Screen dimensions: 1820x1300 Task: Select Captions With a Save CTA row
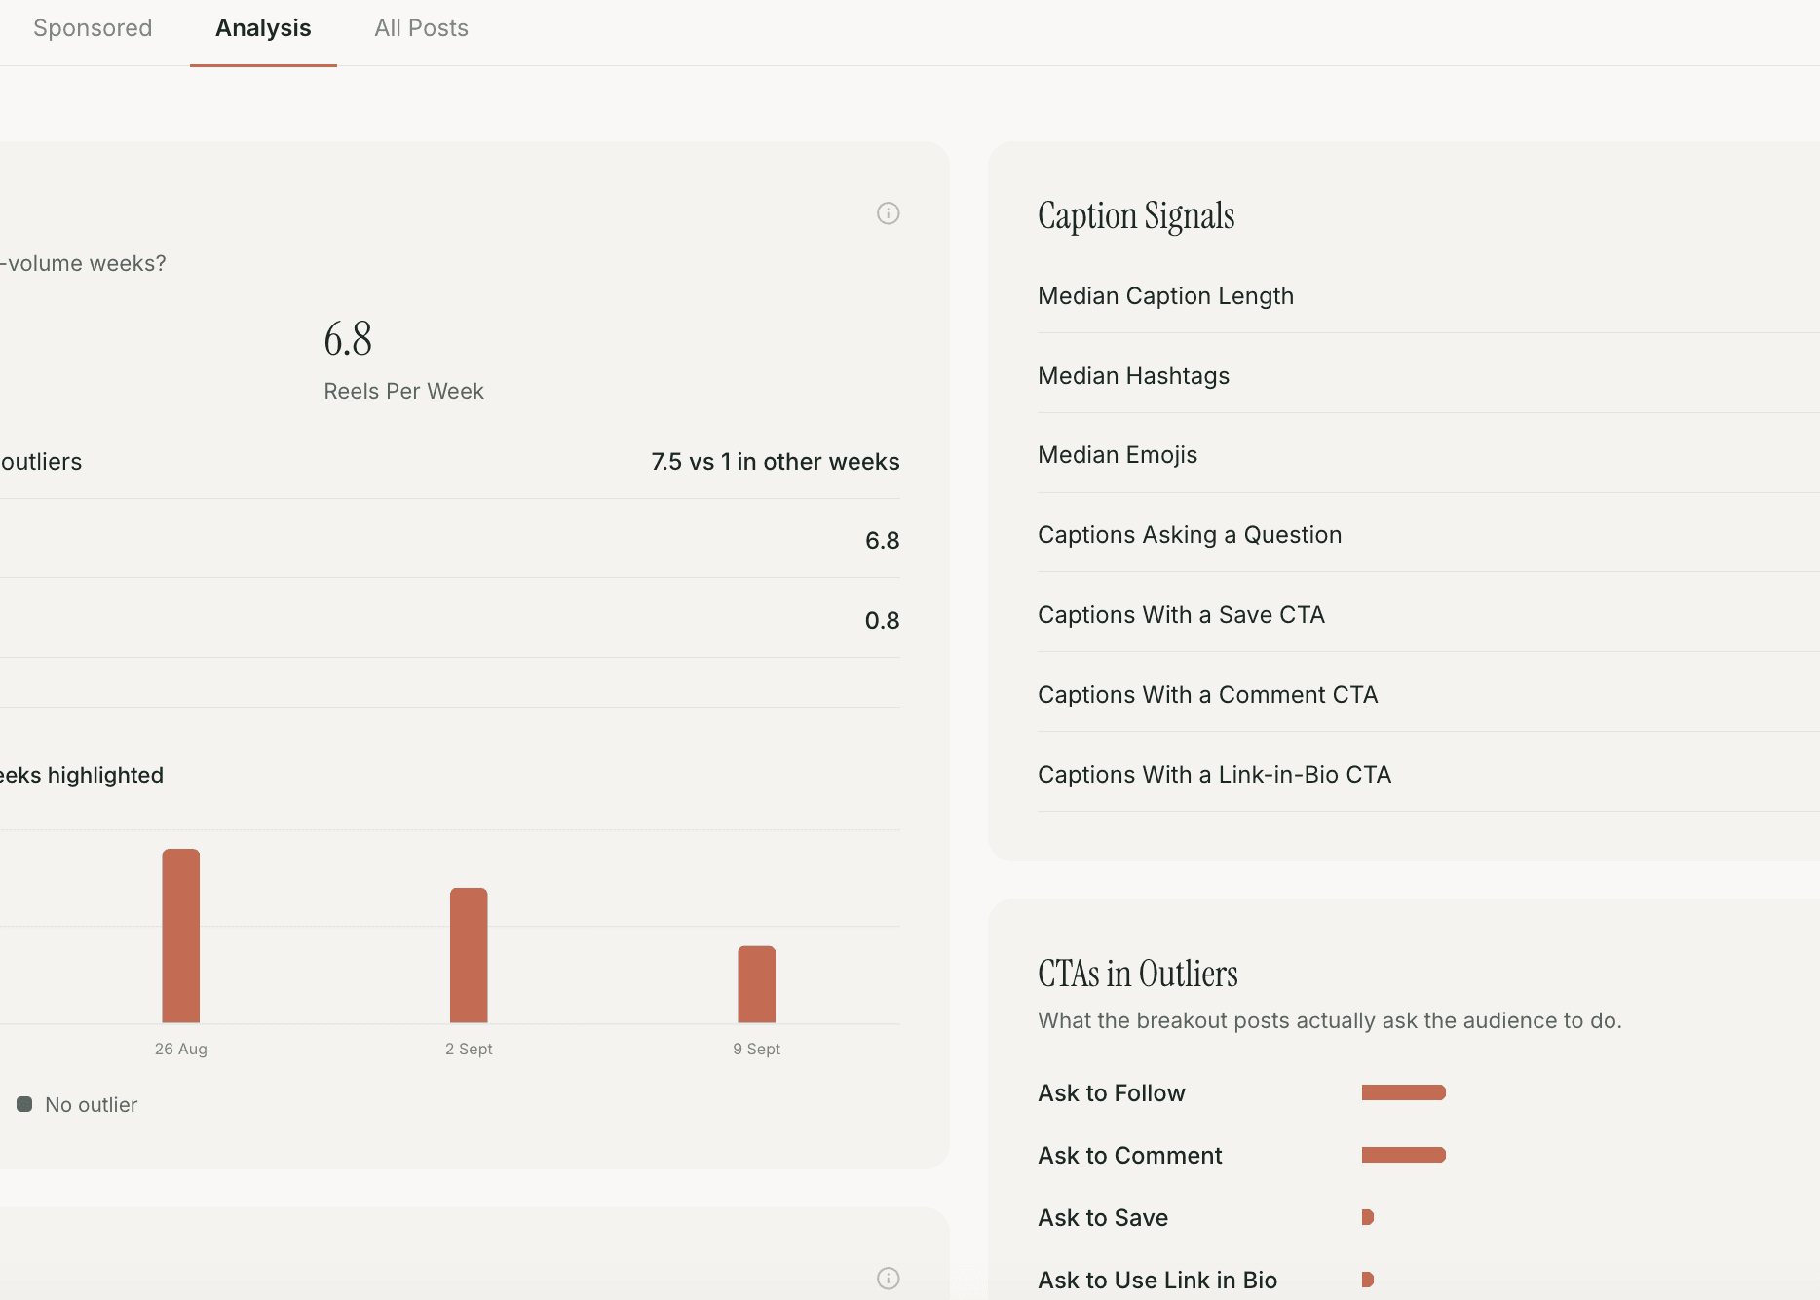pyautogui.click(x=1428, y=615)
